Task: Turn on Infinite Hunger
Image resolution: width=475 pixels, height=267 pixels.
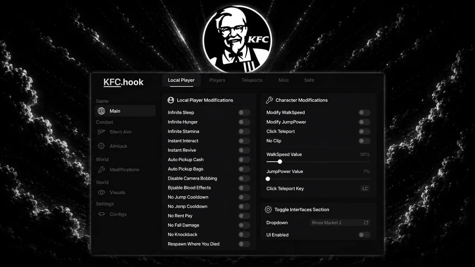Action: click(244, 122)
